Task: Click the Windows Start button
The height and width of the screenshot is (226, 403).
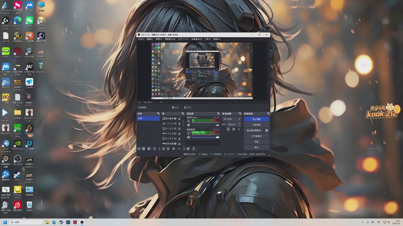Action: [5, 222]
